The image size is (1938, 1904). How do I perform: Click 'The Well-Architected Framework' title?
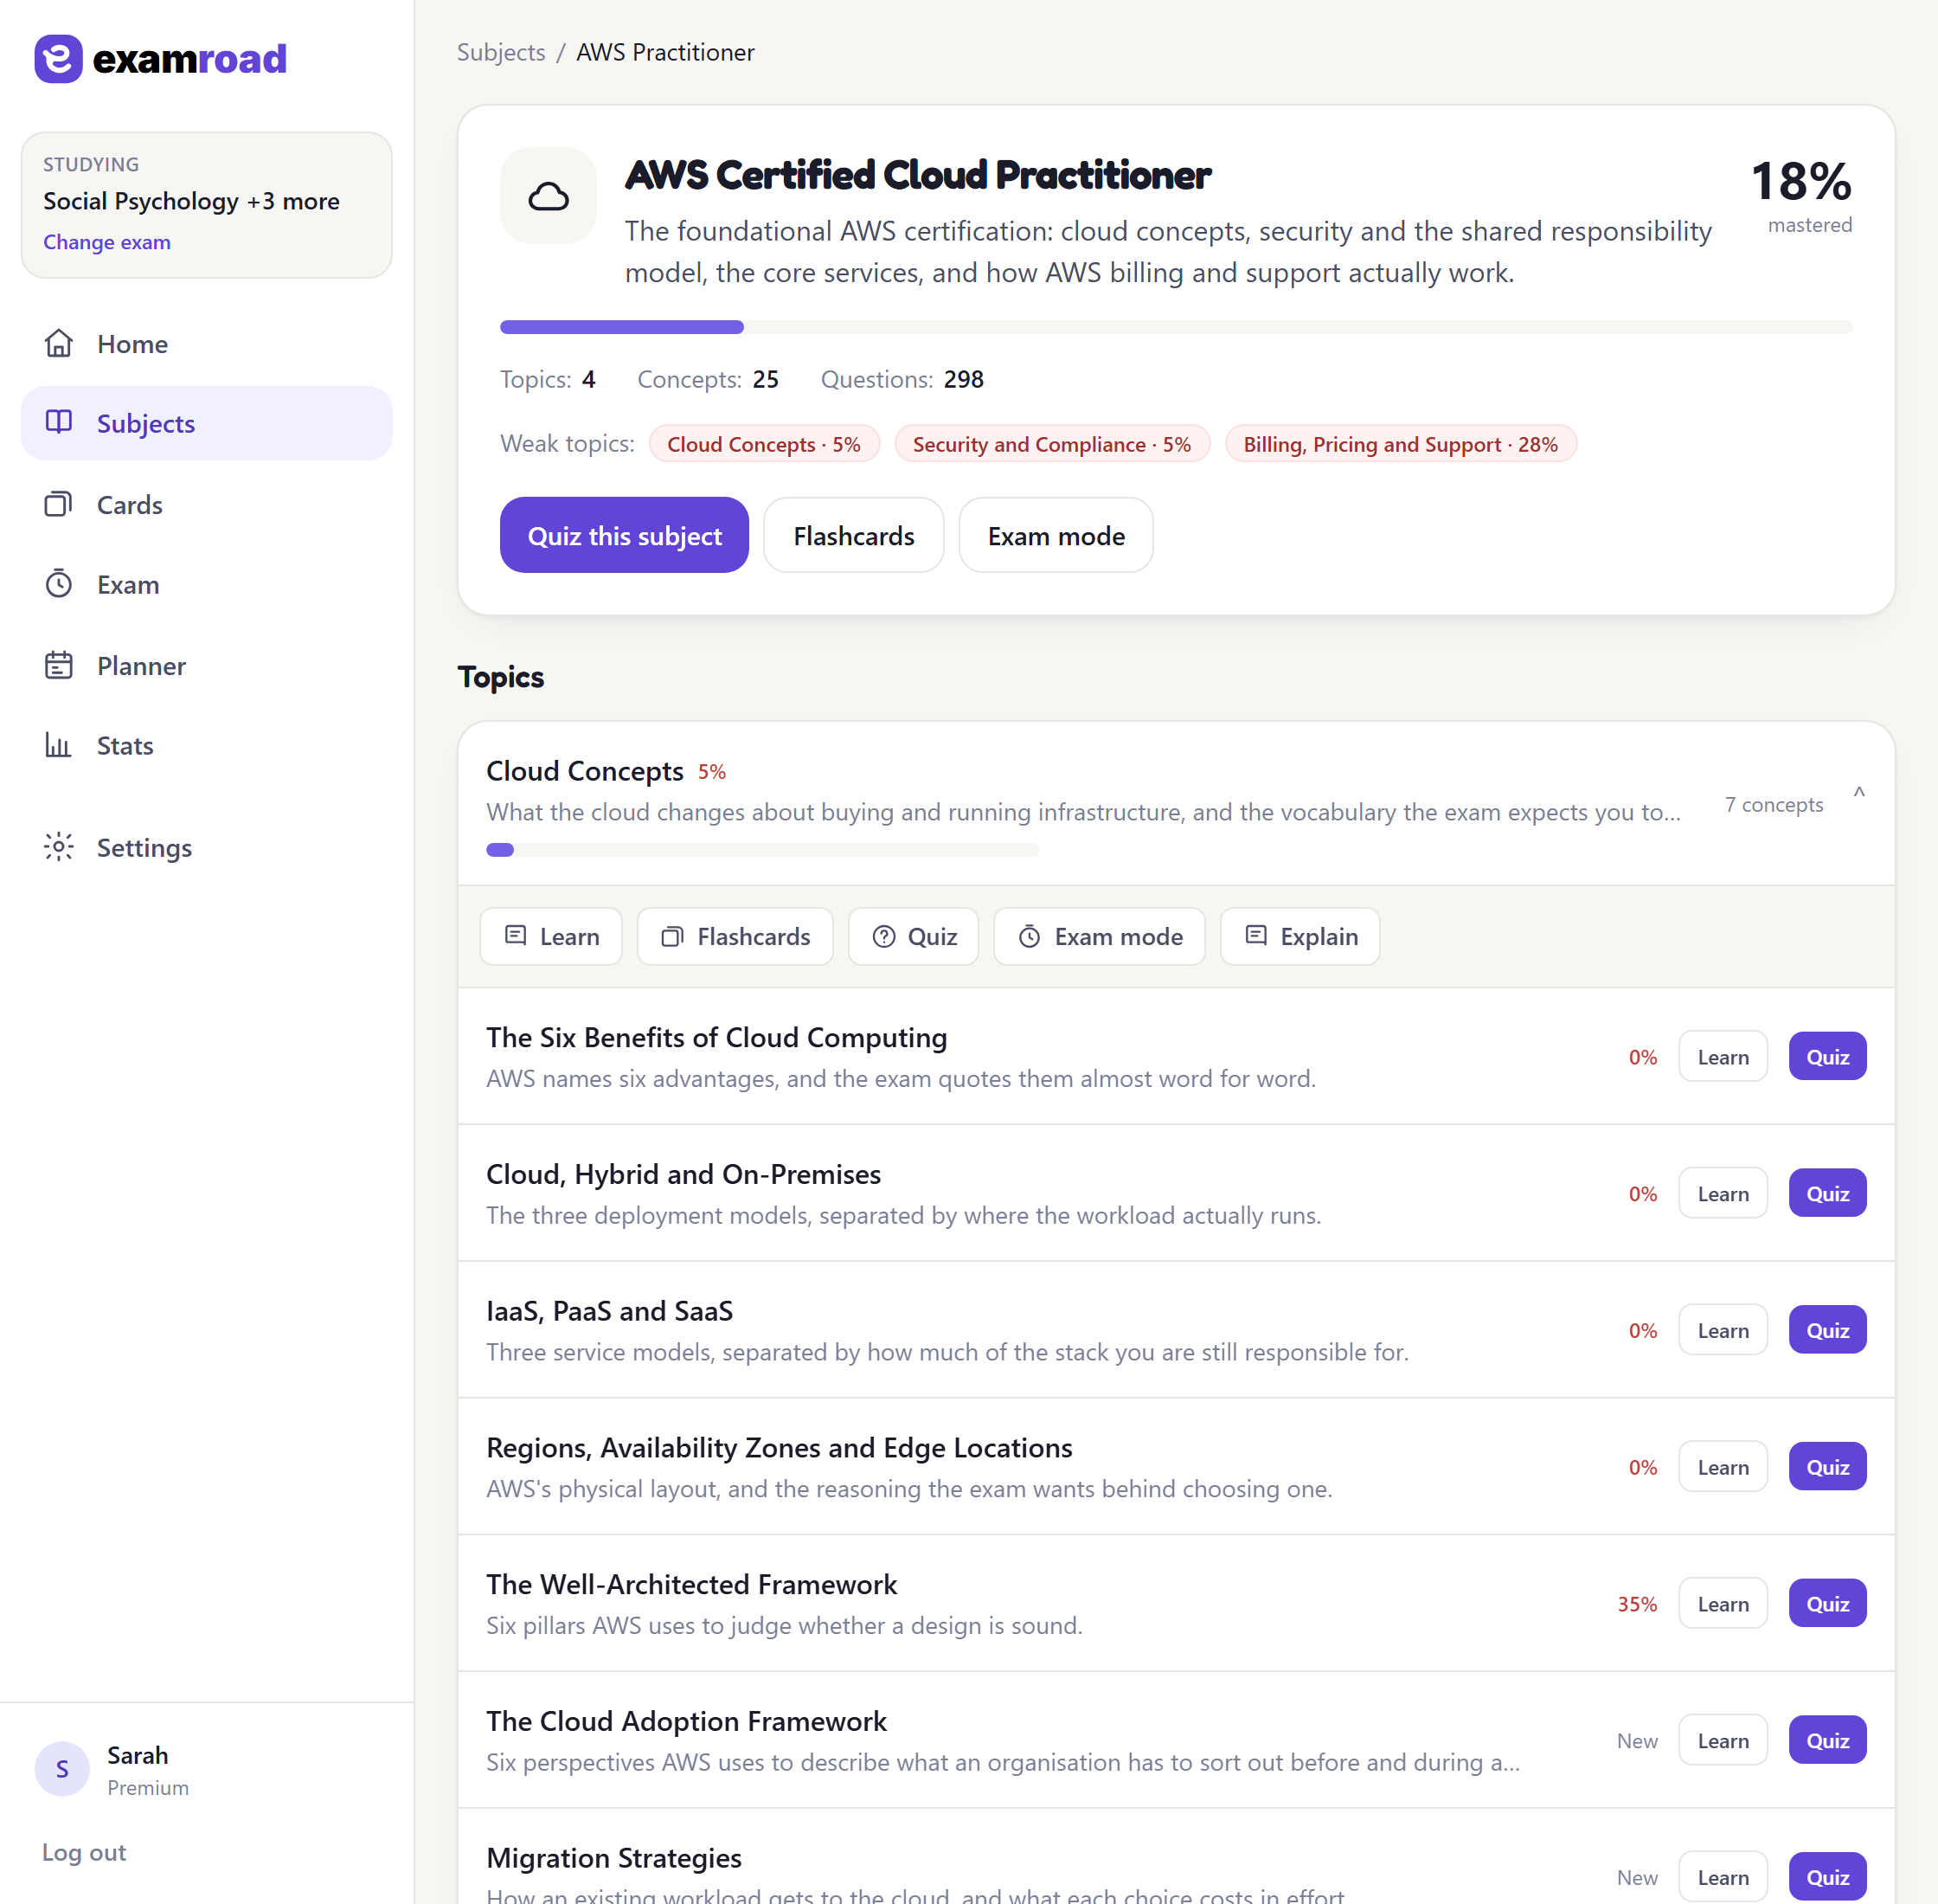coord(691,1585)
